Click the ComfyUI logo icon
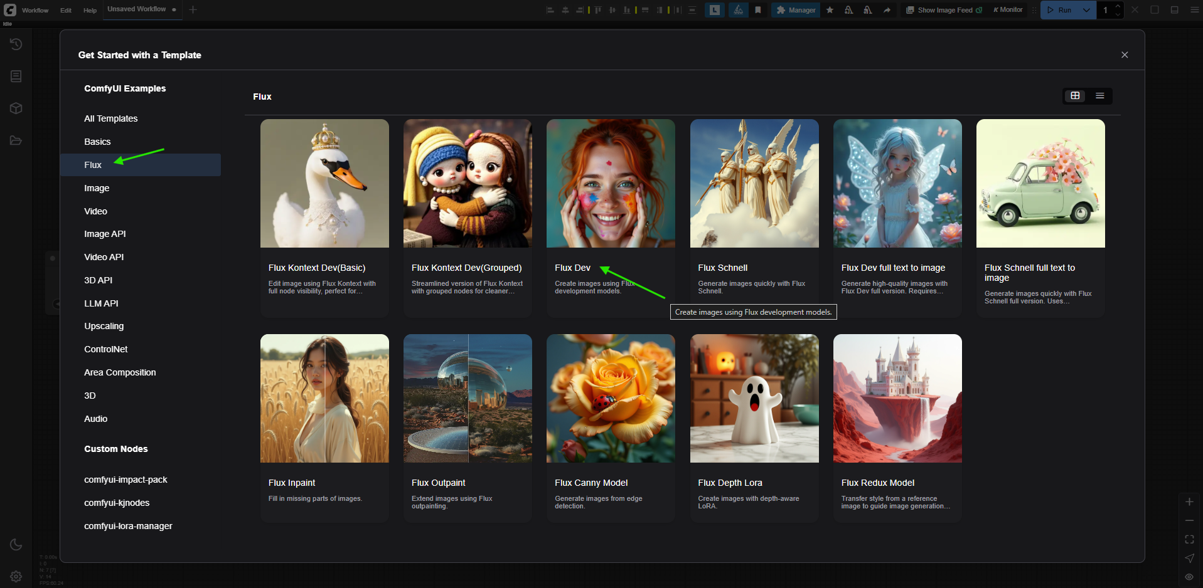This screenshot has height=588, width=1203. click(x=10, y=10)
